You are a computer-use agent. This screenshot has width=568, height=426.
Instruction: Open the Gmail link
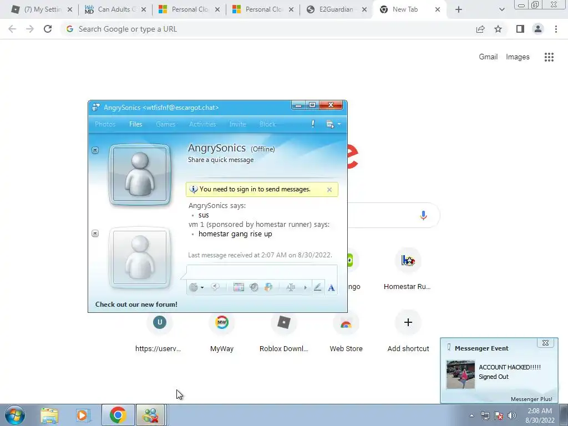click(x=488, y=57)
